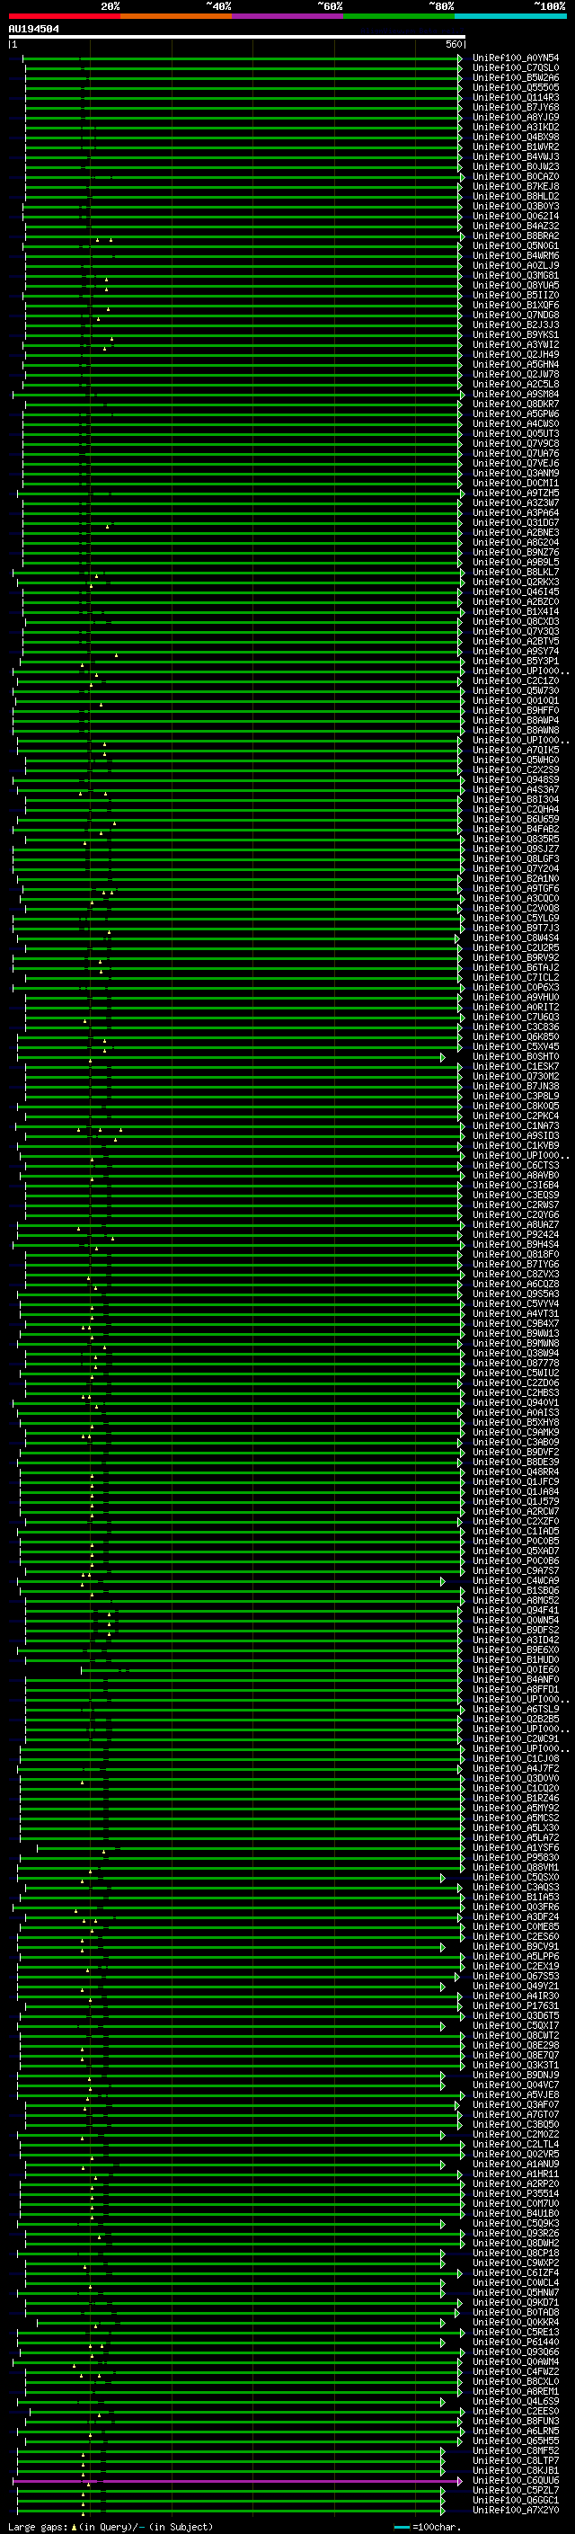Select hit UniRef100_Q6K850
The width and height of the screenshot is (575, 2534).
[x=516, y=1036]
